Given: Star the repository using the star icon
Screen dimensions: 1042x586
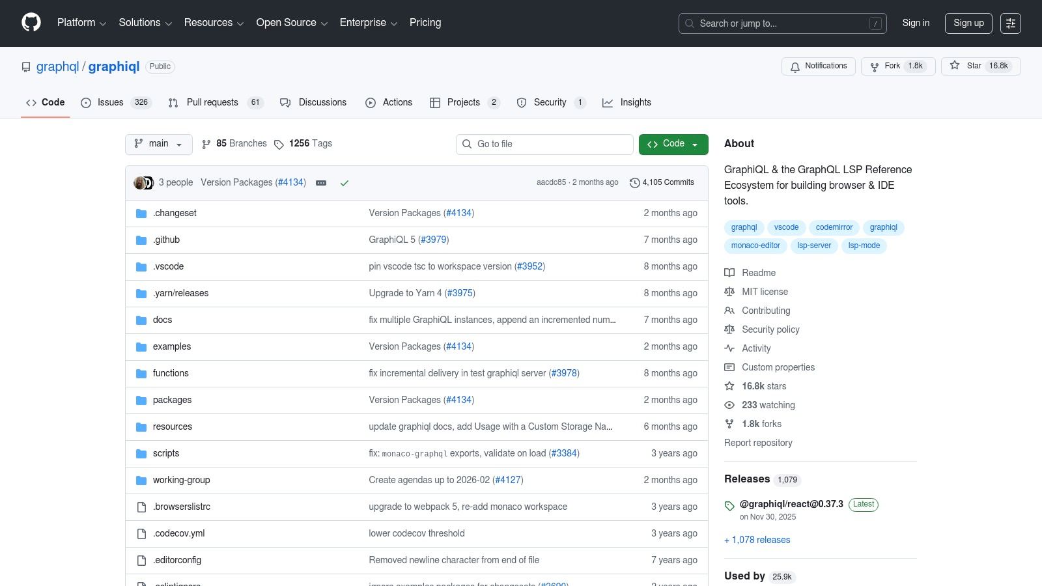Looking at the screenshot, I should click(x=954, y=66).
